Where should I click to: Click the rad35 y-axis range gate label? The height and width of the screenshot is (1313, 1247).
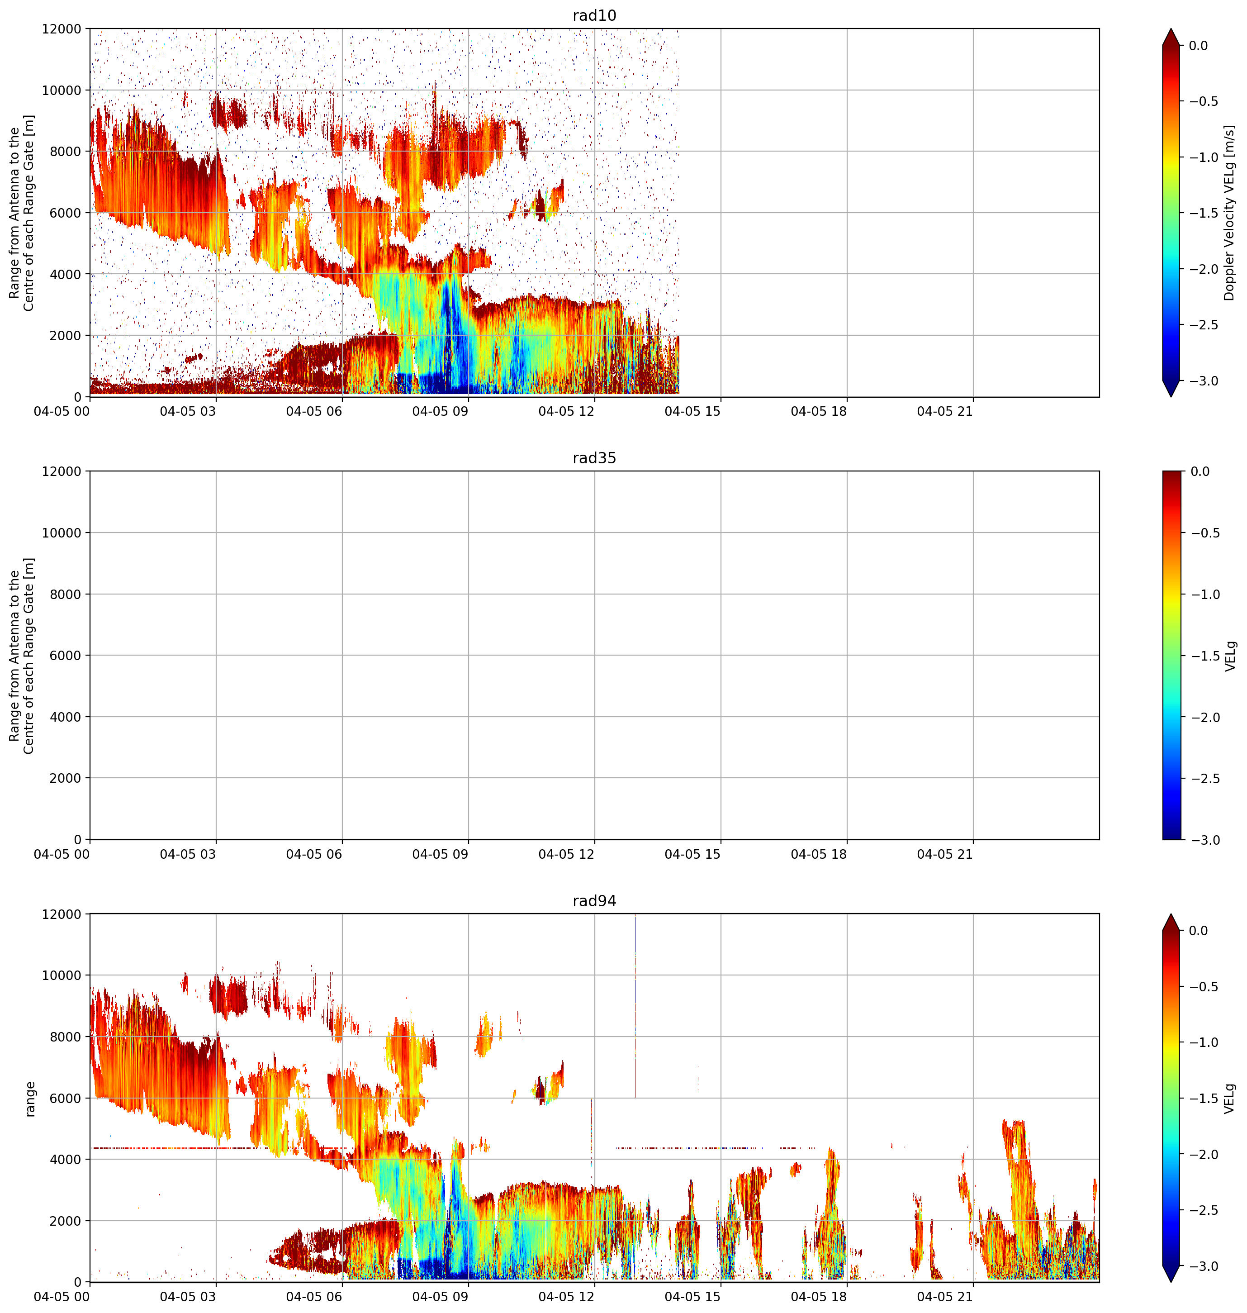21,656
